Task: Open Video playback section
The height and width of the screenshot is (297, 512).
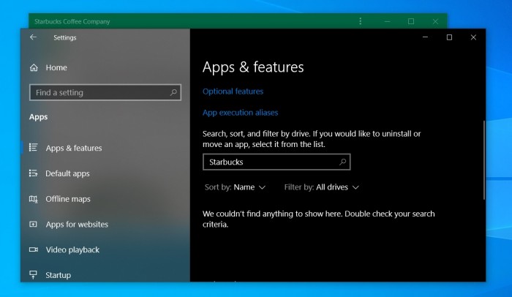Action: pos(72,250)
